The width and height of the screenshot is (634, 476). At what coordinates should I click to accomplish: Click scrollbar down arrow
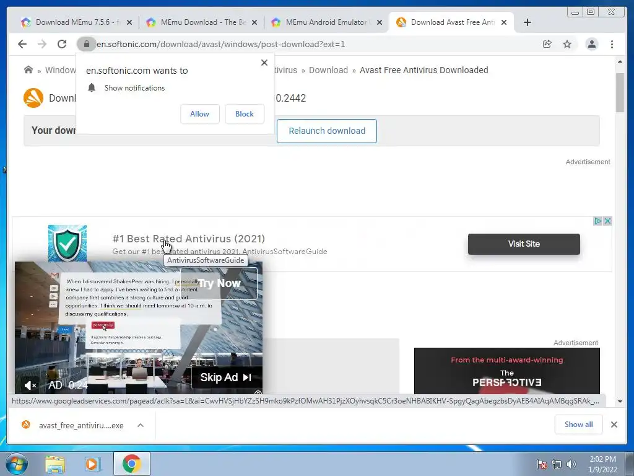pyautogui.click(x=620, y=402)
